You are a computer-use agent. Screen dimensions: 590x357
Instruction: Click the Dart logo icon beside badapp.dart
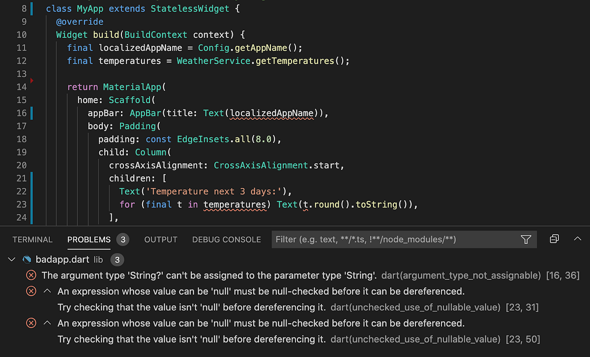click(x=27, y=260)
